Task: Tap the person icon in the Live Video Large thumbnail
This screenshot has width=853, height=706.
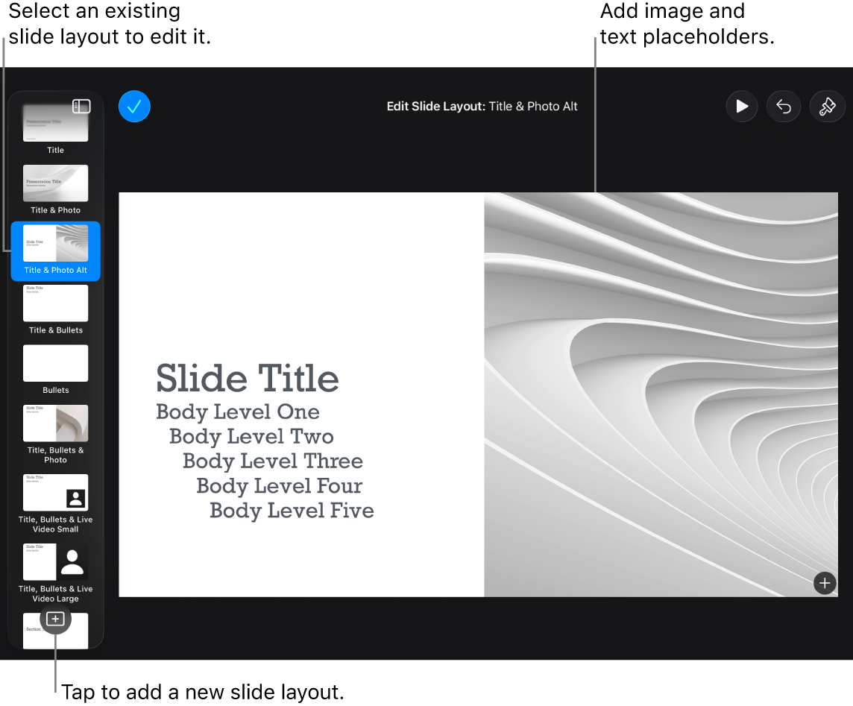Action: click(72, 561)
